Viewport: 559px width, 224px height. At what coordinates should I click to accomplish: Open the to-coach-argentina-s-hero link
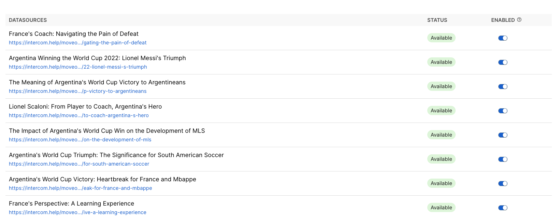78,115
